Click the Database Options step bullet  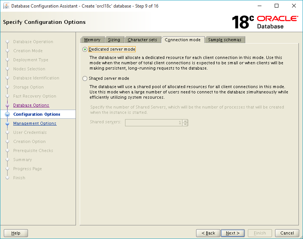[x=8, y=105]
